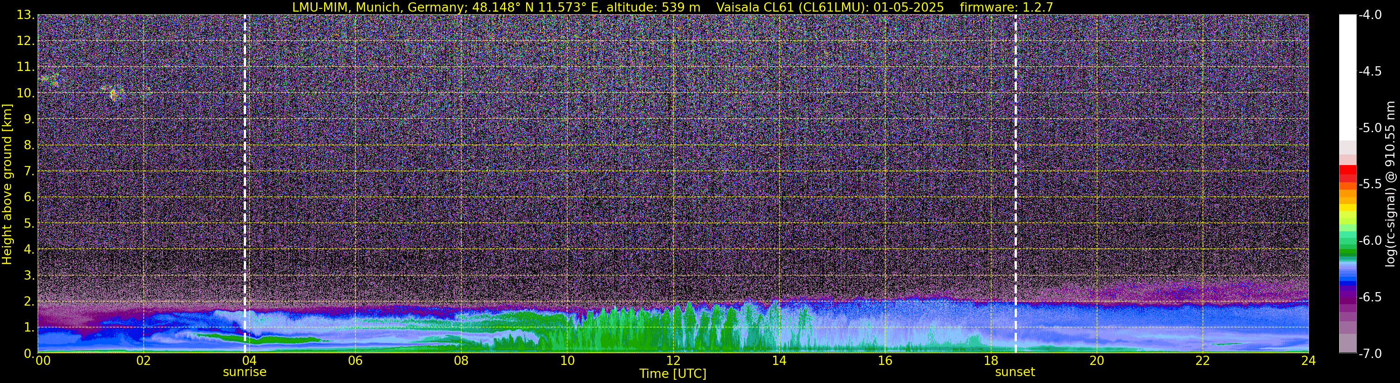Click the '12.' height axis tick label
The height and width of the screenshot is (383, 1400).
(x=26, y=41)
